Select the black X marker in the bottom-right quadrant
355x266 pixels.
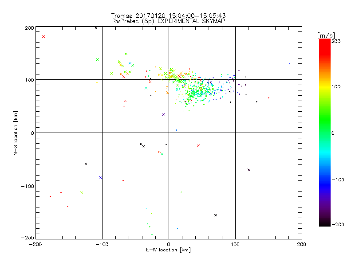pyautogui.click(x=216, y=215)
